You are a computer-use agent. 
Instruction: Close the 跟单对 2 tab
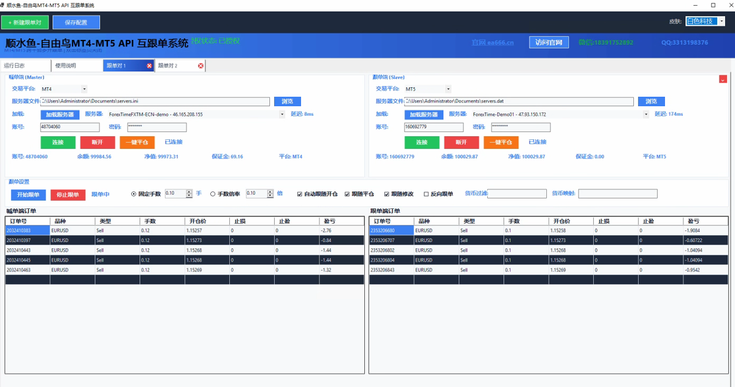[x=201, y=66]
